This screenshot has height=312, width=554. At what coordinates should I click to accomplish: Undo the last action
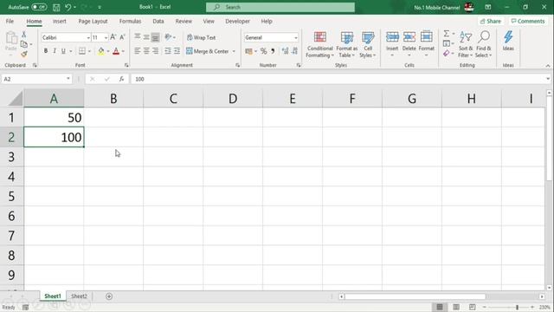click(68, 7)
